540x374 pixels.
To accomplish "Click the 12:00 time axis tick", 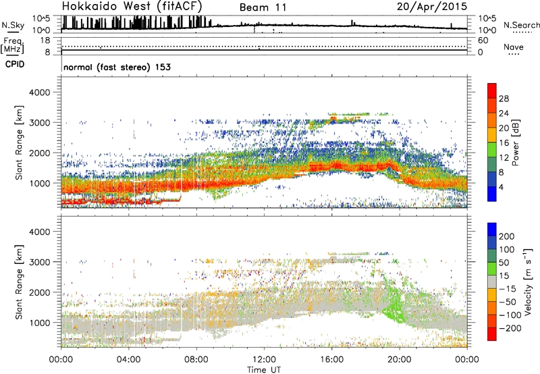I will [264, 360].
